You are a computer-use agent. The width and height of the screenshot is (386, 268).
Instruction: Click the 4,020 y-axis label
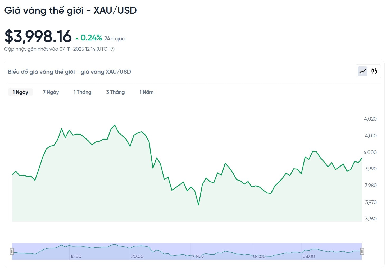point(370,119)
